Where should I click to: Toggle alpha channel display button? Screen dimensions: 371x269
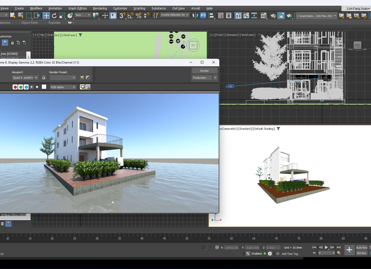tap(31, 87)
